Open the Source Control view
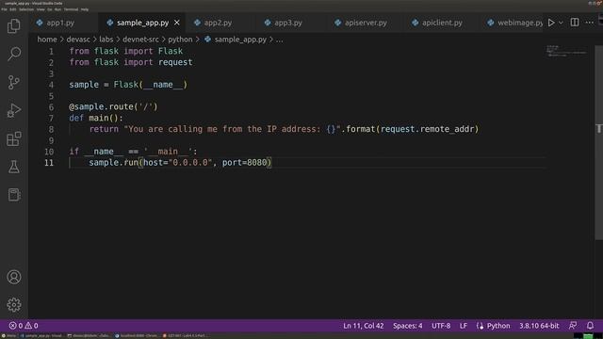Screen dimensions: 603x339 tap(14, 82)
